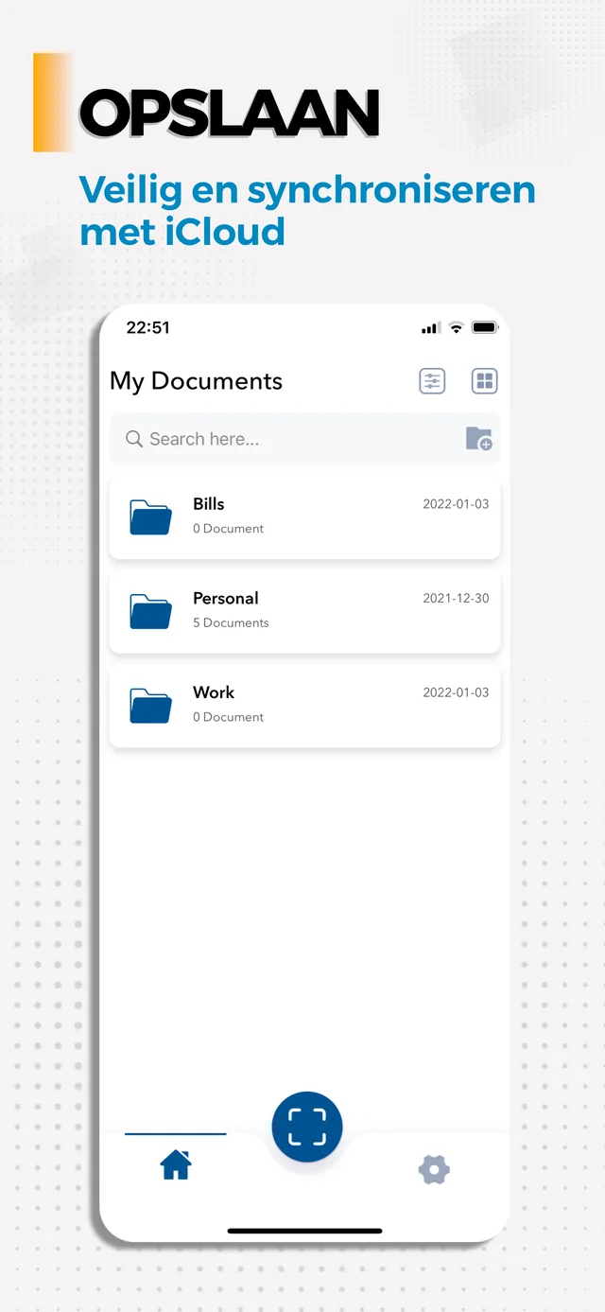The width and height of the screenshot is (605, 1312).
Task: Create a new folder icon
Action: click(x=479, y=439)
